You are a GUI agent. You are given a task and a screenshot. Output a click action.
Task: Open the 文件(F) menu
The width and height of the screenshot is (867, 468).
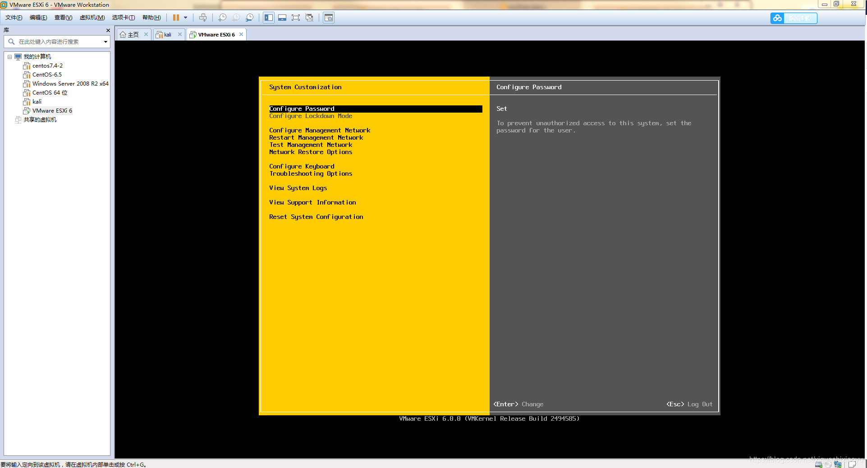pyautogui.click(x=14, y=18)
